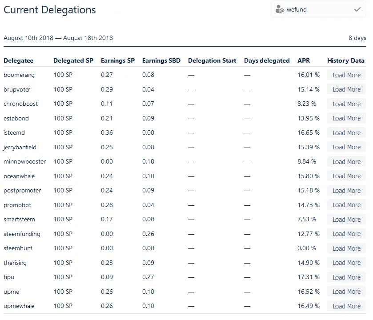Click the 16.01 % APR value
The width and height of the screenshot is (373, 320).
[309, 75]
